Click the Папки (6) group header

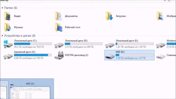tap(11, 8)
